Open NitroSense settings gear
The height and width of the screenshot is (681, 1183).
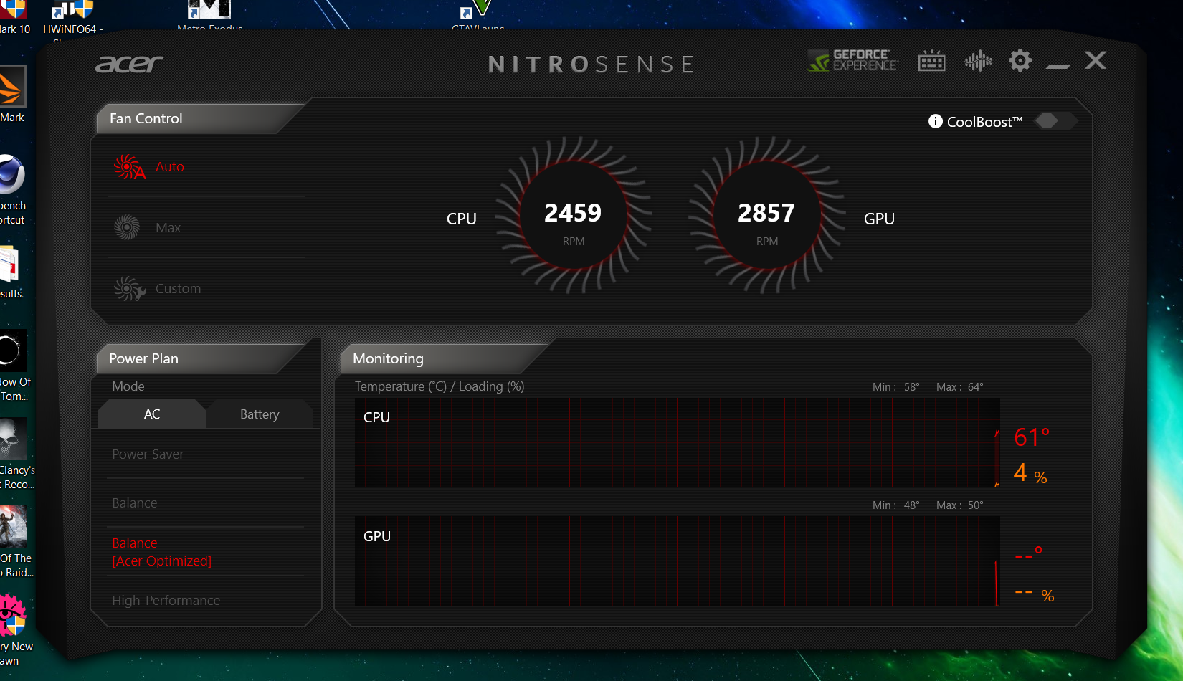point(1020,60)
